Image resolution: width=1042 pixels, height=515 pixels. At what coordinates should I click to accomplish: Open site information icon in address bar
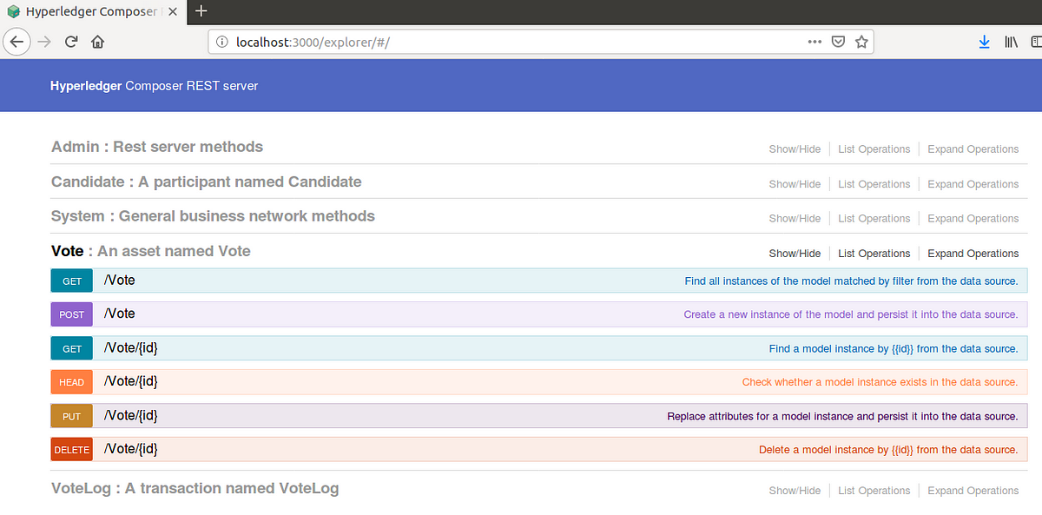tap(221, 42)
